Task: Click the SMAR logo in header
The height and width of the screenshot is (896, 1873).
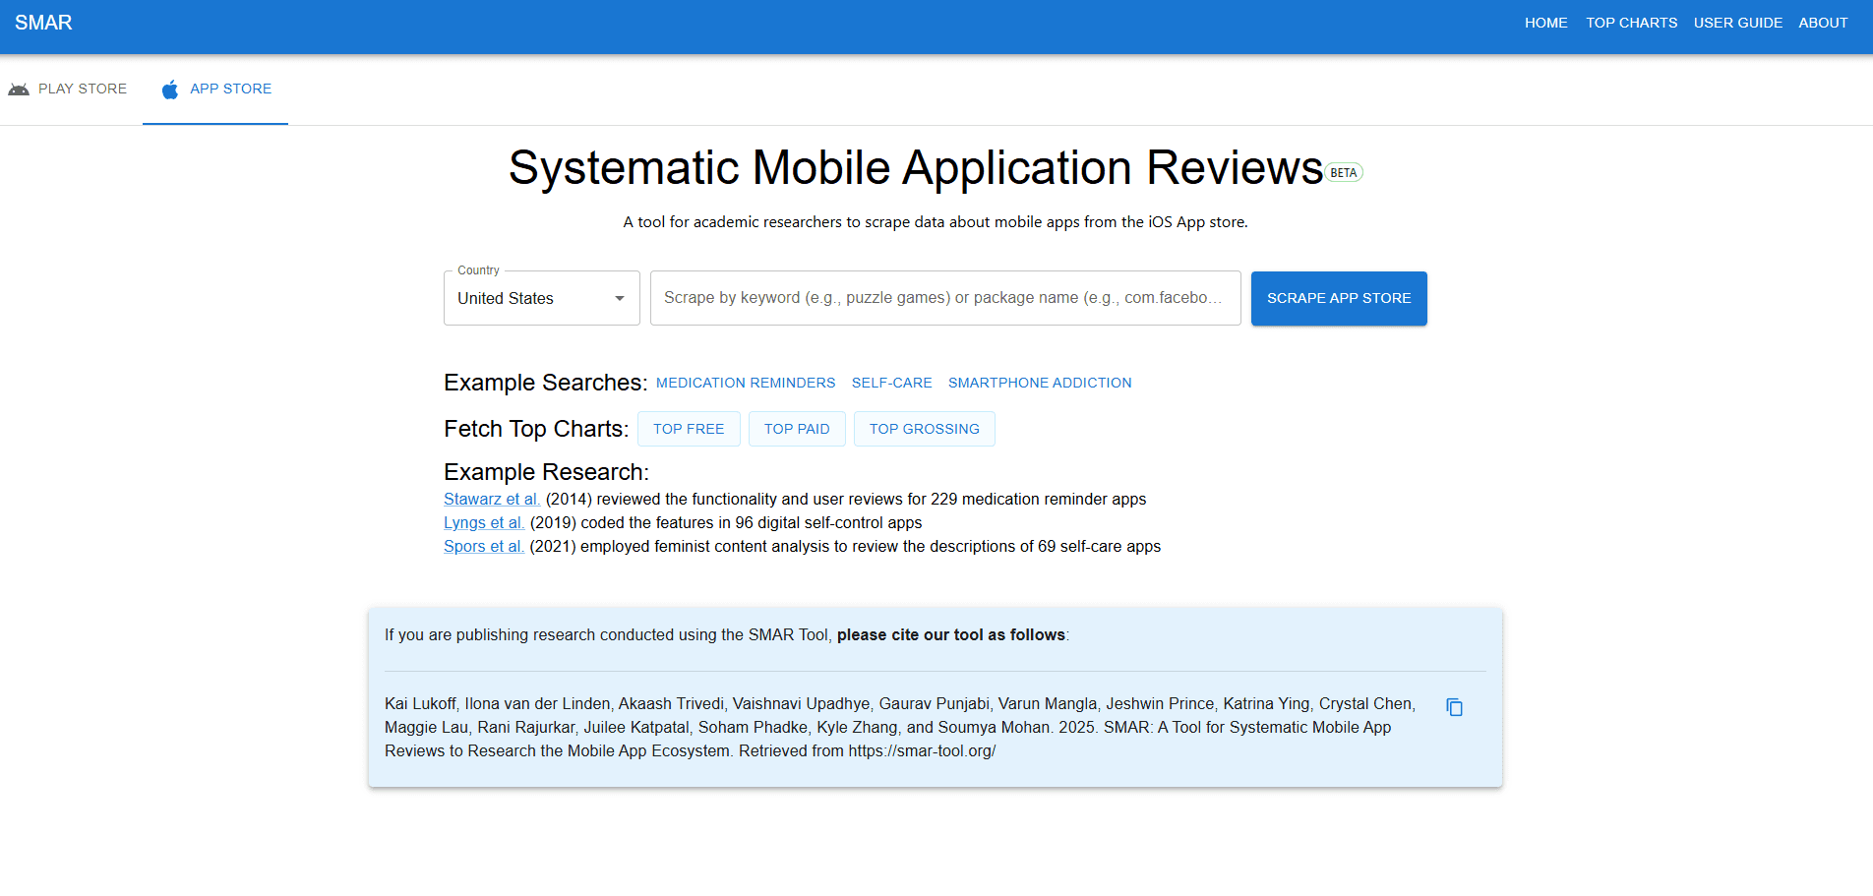Action: click(43, 23)
